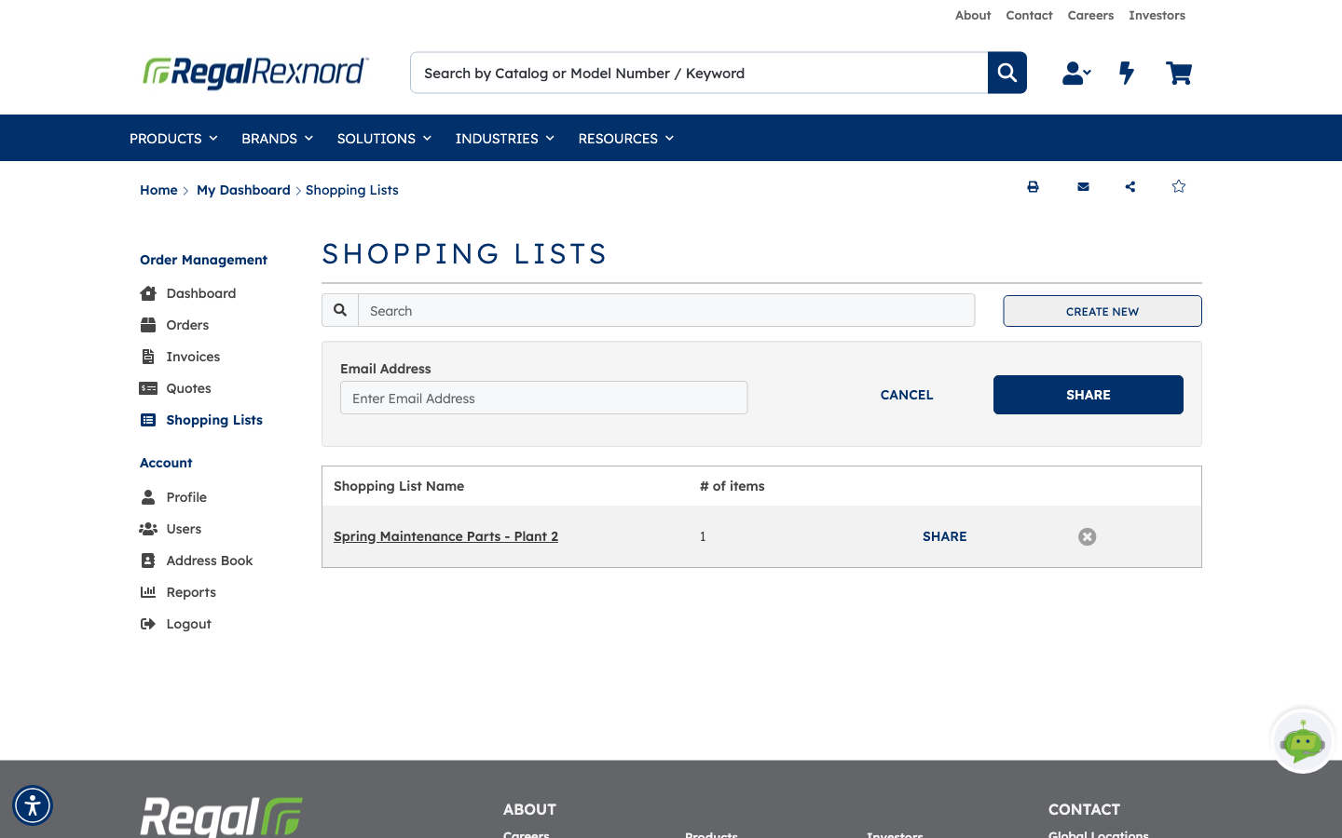Open Users in the Account section

[x=171, y=529]
